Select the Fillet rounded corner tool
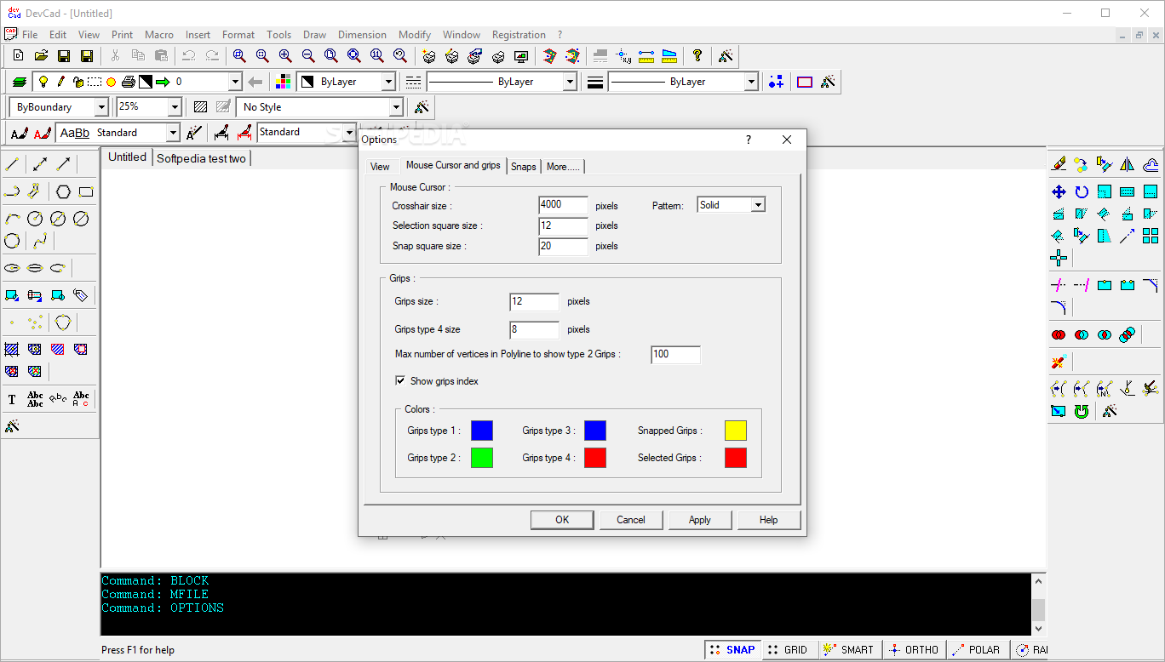 [x=1059, y=307]
